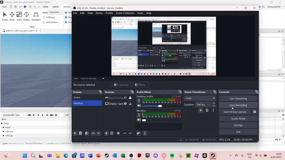Remove selected scene with trash icon

(80, 133)
